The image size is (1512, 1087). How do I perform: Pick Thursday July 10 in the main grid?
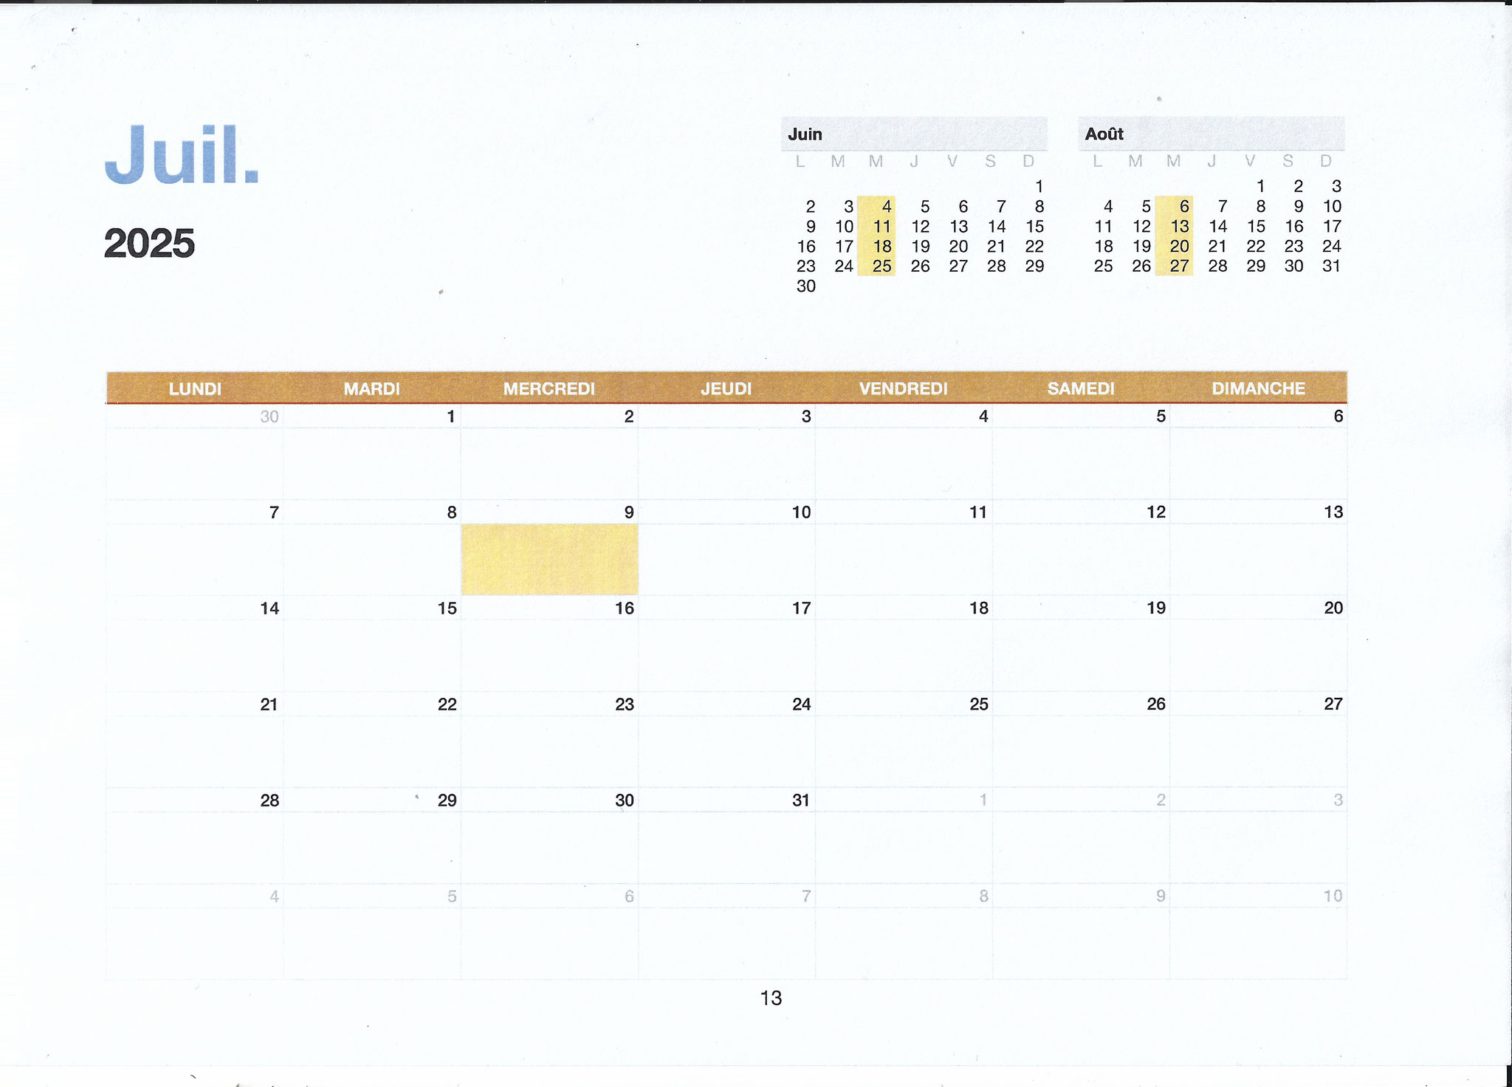(x=801, y=512)
